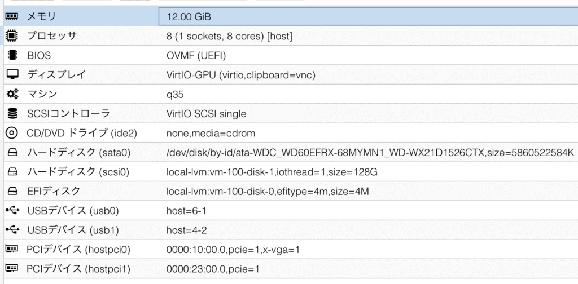This screenshot has height=284, width=578.
Task: Click the CPU icon beside プロセッサ
Action: [11, 37]
